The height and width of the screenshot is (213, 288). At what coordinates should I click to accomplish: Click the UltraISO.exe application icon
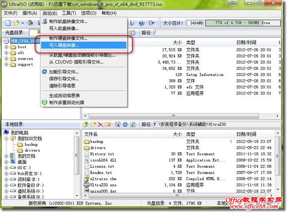coord(86,185)
